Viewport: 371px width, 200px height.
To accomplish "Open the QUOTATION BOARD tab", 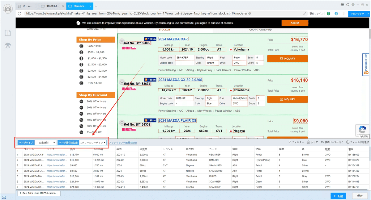I will (260, 30).
